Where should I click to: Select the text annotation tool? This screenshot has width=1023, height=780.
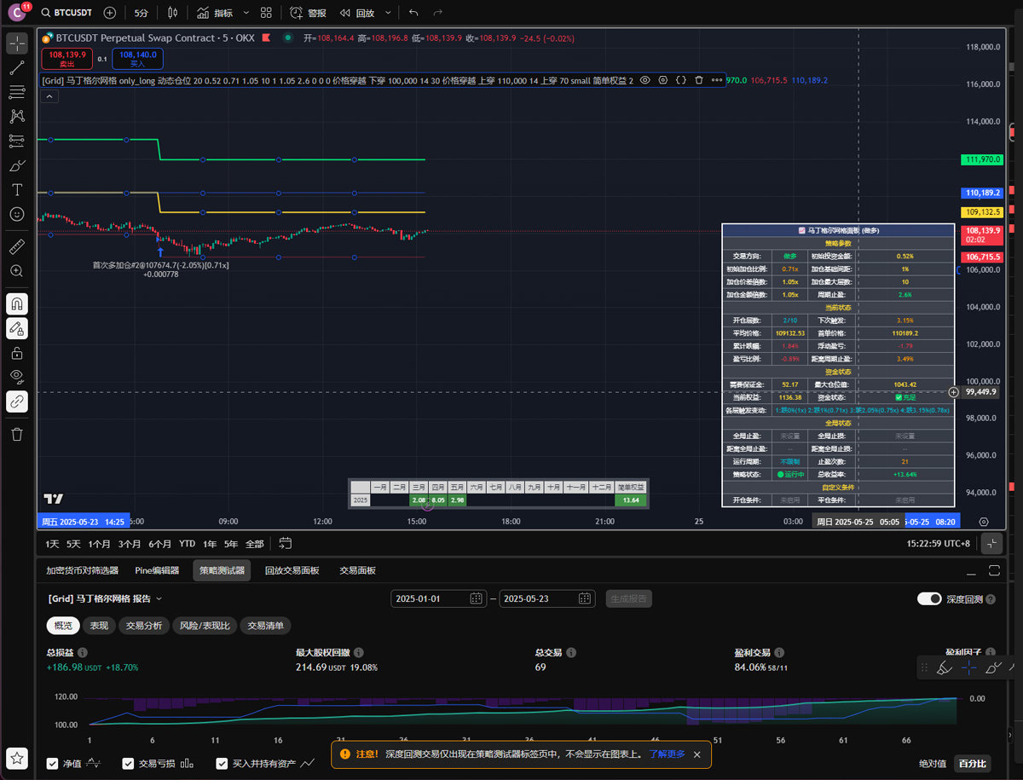(x=17, y=189)
